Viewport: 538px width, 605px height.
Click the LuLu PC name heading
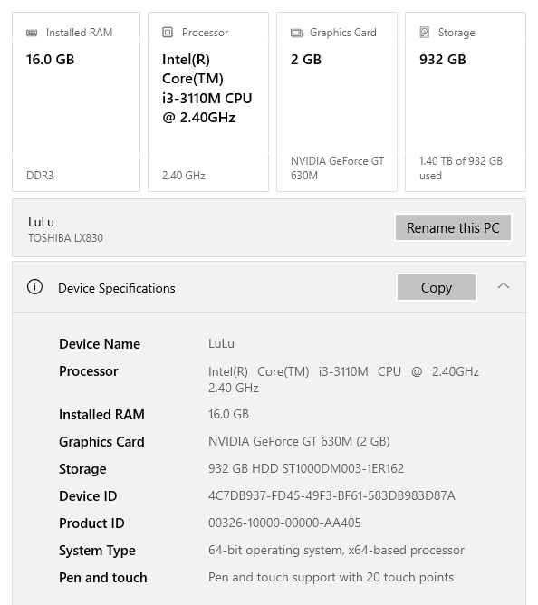41,222
